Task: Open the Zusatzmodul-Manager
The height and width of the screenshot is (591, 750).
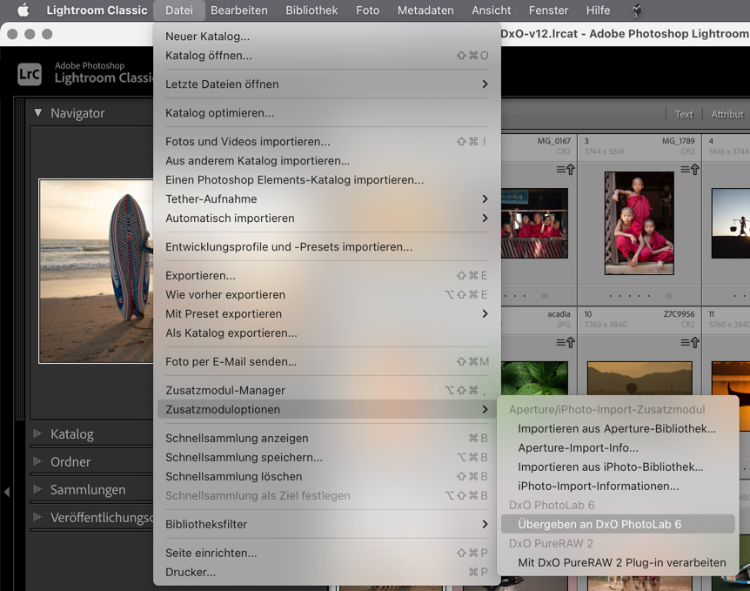Action: pos(326,391)
